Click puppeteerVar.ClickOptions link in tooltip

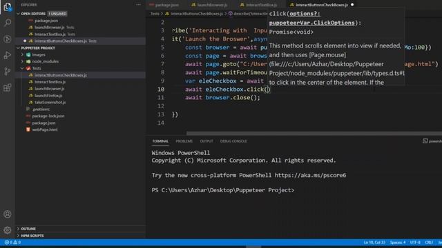(311, 23)
